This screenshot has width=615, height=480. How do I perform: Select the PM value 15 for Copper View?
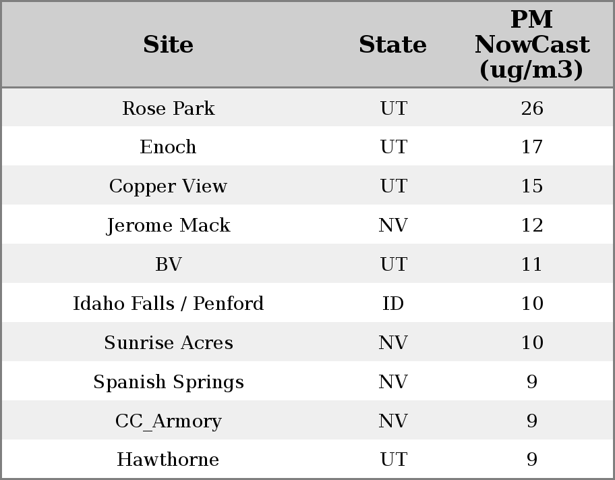tap(531, 186)
